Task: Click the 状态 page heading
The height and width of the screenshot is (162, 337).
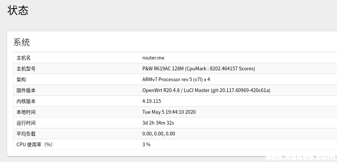Action: point(18,10)
